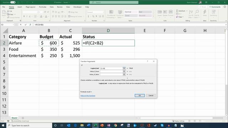Select the Neutral cell style

(x=145, y=15)
